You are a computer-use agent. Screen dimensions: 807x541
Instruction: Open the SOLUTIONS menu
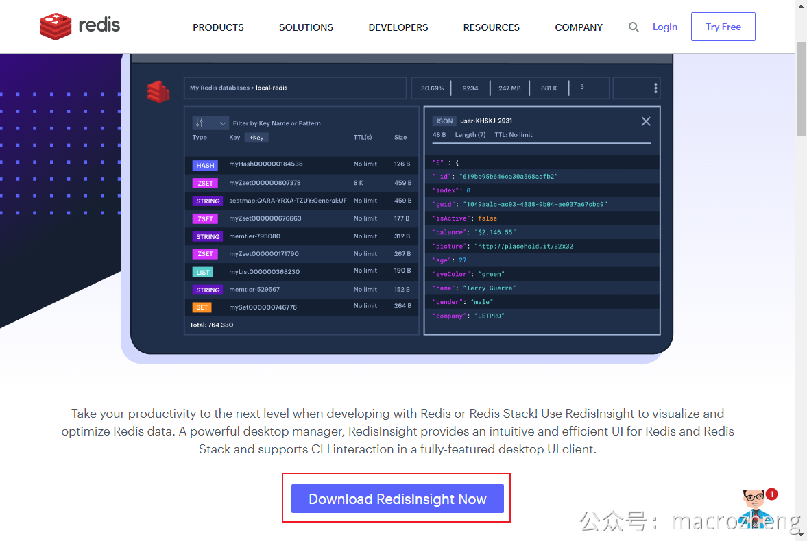click(x=306, y=27)
